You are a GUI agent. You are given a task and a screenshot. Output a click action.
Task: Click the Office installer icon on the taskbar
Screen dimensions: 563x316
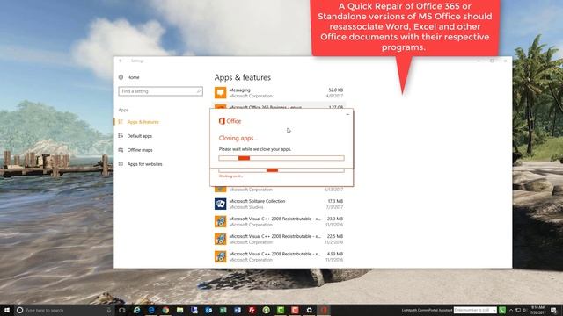tap(324, 310)
